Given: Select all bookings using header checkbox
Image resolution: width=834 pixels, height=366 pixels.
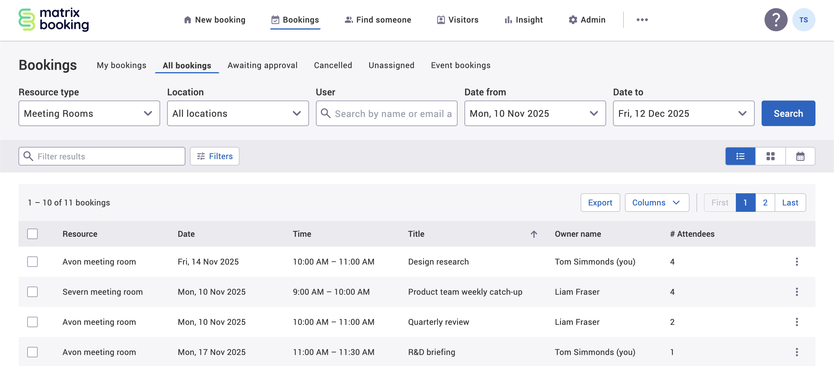Looking at the screenshot, I should pyautogui.click(x=32, y=234).
